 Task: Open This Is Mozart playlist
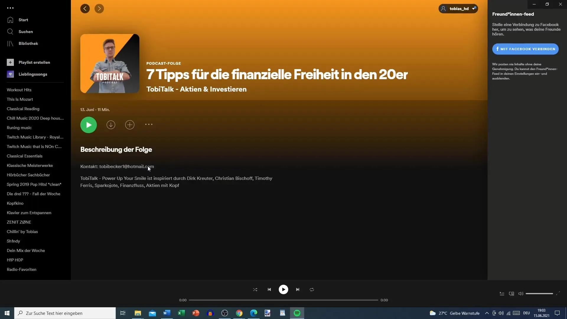tap(20, 99)
